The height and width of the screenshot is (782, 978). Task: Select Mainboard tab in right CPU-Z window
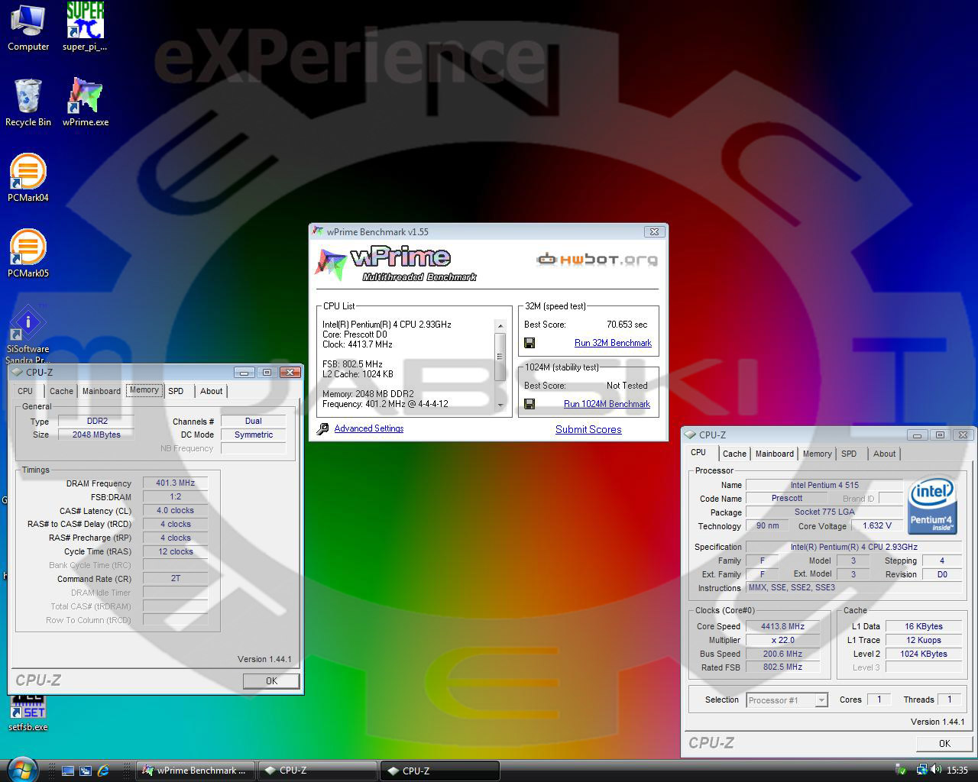775,454
